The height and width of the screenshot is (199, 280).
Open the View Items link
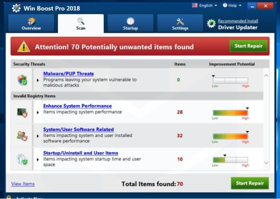click(23, 184)
